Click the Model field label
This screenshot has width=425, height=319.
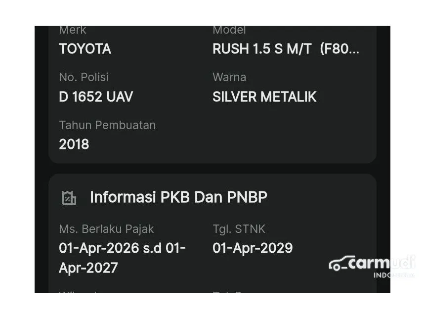pyautogui.click(x=229, y=30)
